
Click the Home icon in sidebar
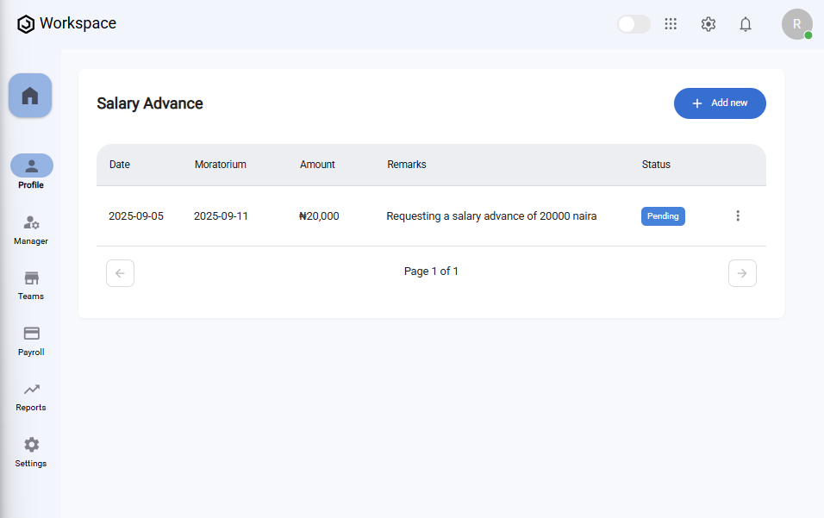(30, 96)
